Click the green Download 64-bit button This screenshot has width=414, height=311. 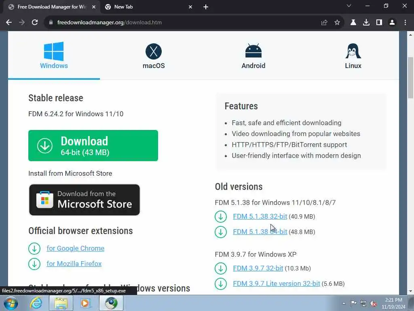click(x=93, y=145)
